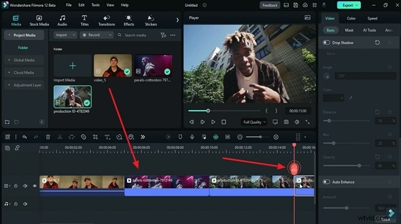
Task: Select the pexels-cottonbro media thumbnail
Action: (153, 66)
